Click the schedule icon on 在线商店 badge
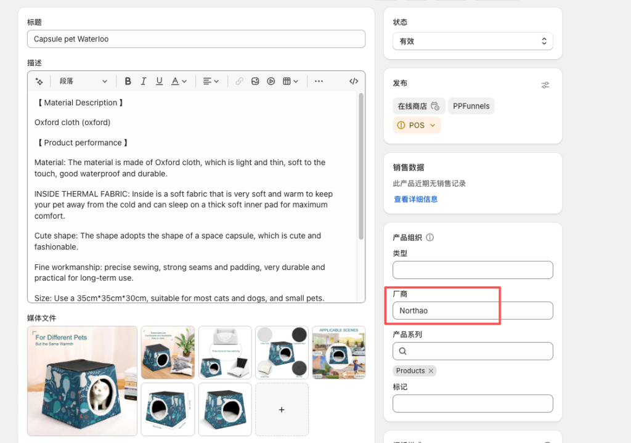This screenshot has width=631, height=443. [x=435, y=106]
